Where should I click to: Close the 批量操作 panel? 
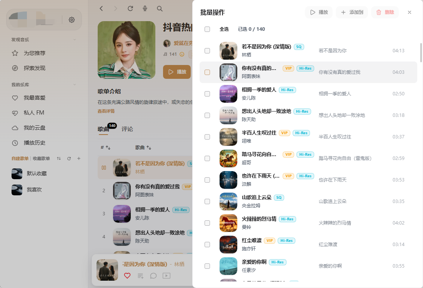(x=410, y=12)
